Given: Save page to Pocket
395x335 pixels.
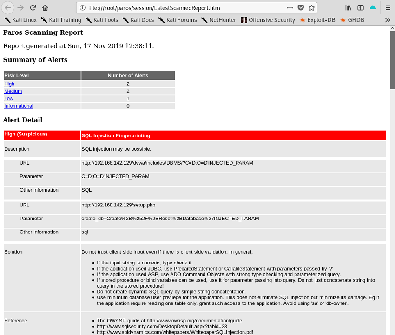Looking at the screenshot, I should 301,8.
